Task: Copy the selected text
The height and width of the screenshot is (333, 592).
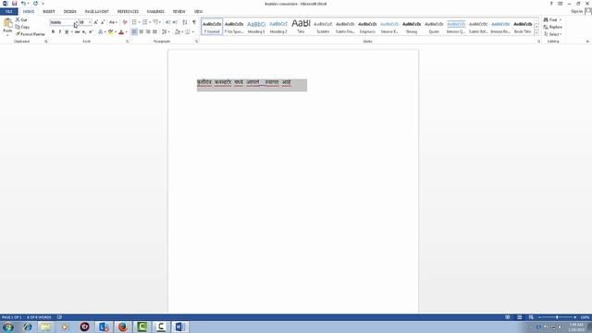Action: [x=22, y=27]
